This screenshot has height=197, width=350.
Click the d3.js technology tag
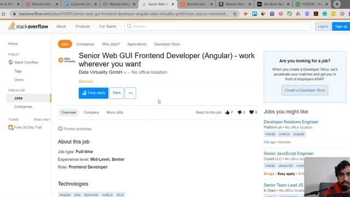[120, 195]
